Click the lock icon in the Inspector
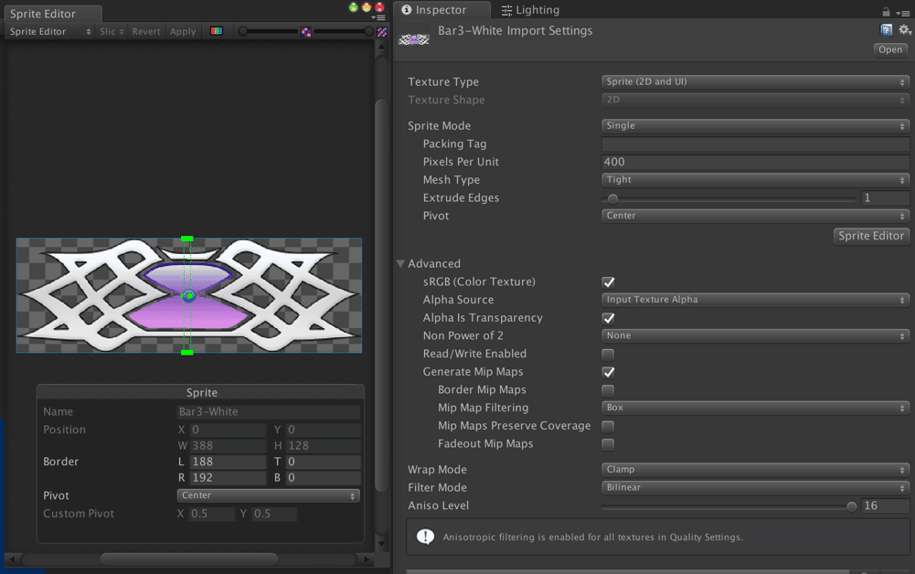This screenshot has height=574, width=915. pos(885,10)
